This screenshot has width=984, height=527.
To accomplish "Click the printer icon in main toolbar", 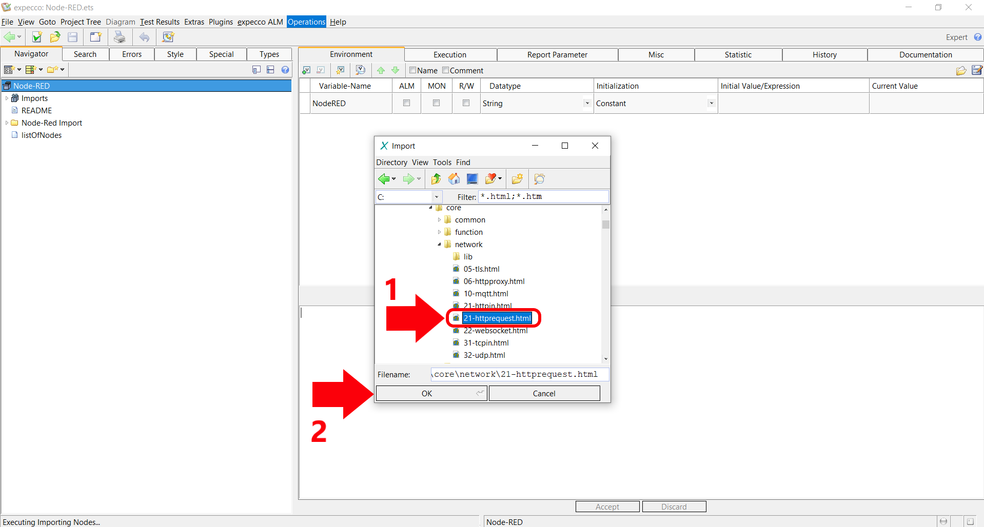I will tap(119, 37).
